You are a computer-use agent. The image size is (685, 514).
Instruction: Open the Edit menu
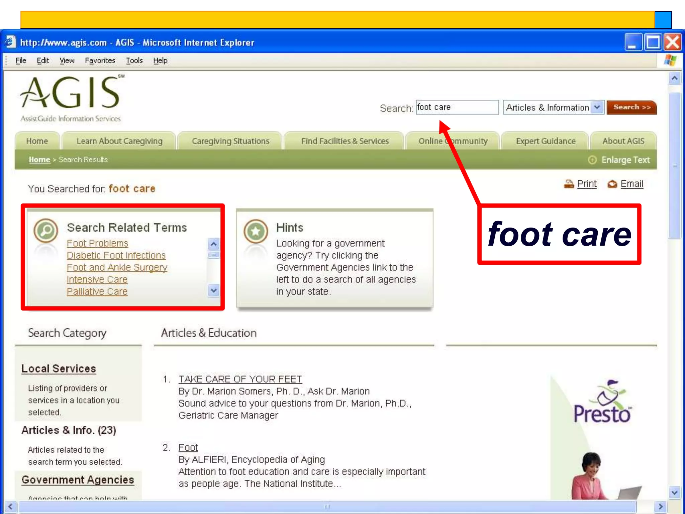(43, 61)
